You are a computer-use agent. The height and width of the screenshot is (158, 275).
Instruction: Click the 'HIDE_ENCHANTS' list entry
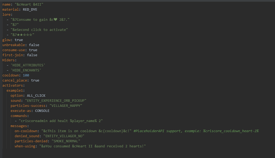click(26, 70)
